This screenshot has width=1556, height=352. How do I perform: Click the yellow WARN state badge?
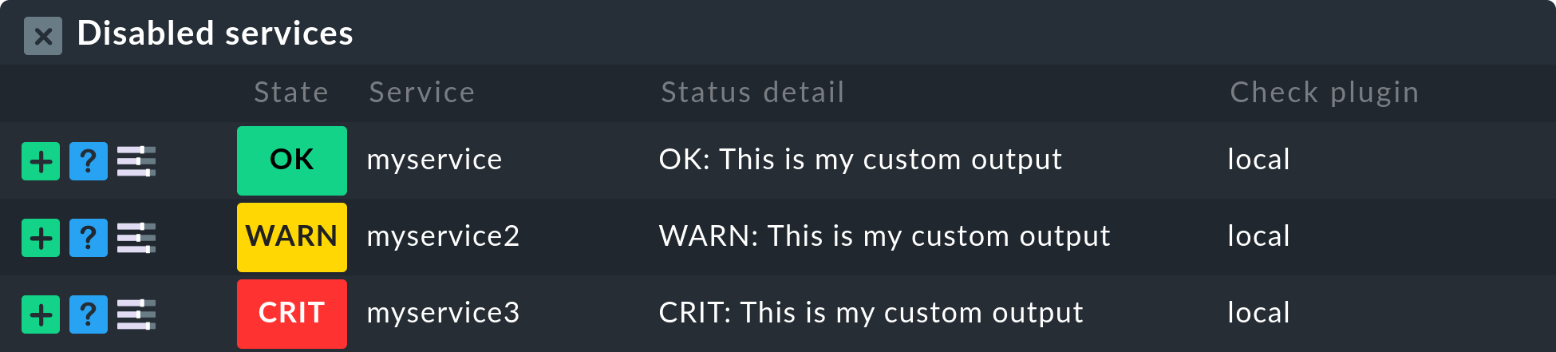tap(292, 237)
